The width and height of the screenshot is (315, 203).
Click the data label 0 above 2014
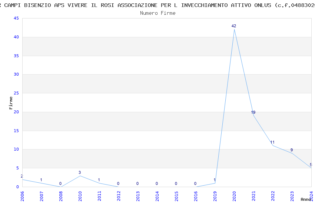157,183
